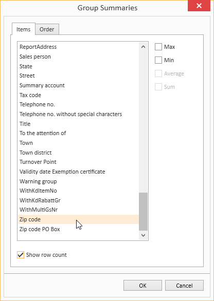Click the list scrollbar thumb
Image resolution: width=214 pixels, height=301 pixels.
pos(143,212)
